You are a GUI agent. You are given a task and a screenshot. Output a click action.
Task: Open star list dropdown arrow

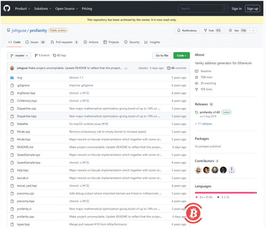[x=253, y=30]
